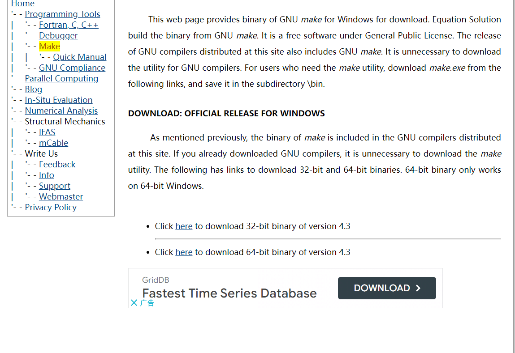Open In-Situ Evaluation page

(59, 100)
